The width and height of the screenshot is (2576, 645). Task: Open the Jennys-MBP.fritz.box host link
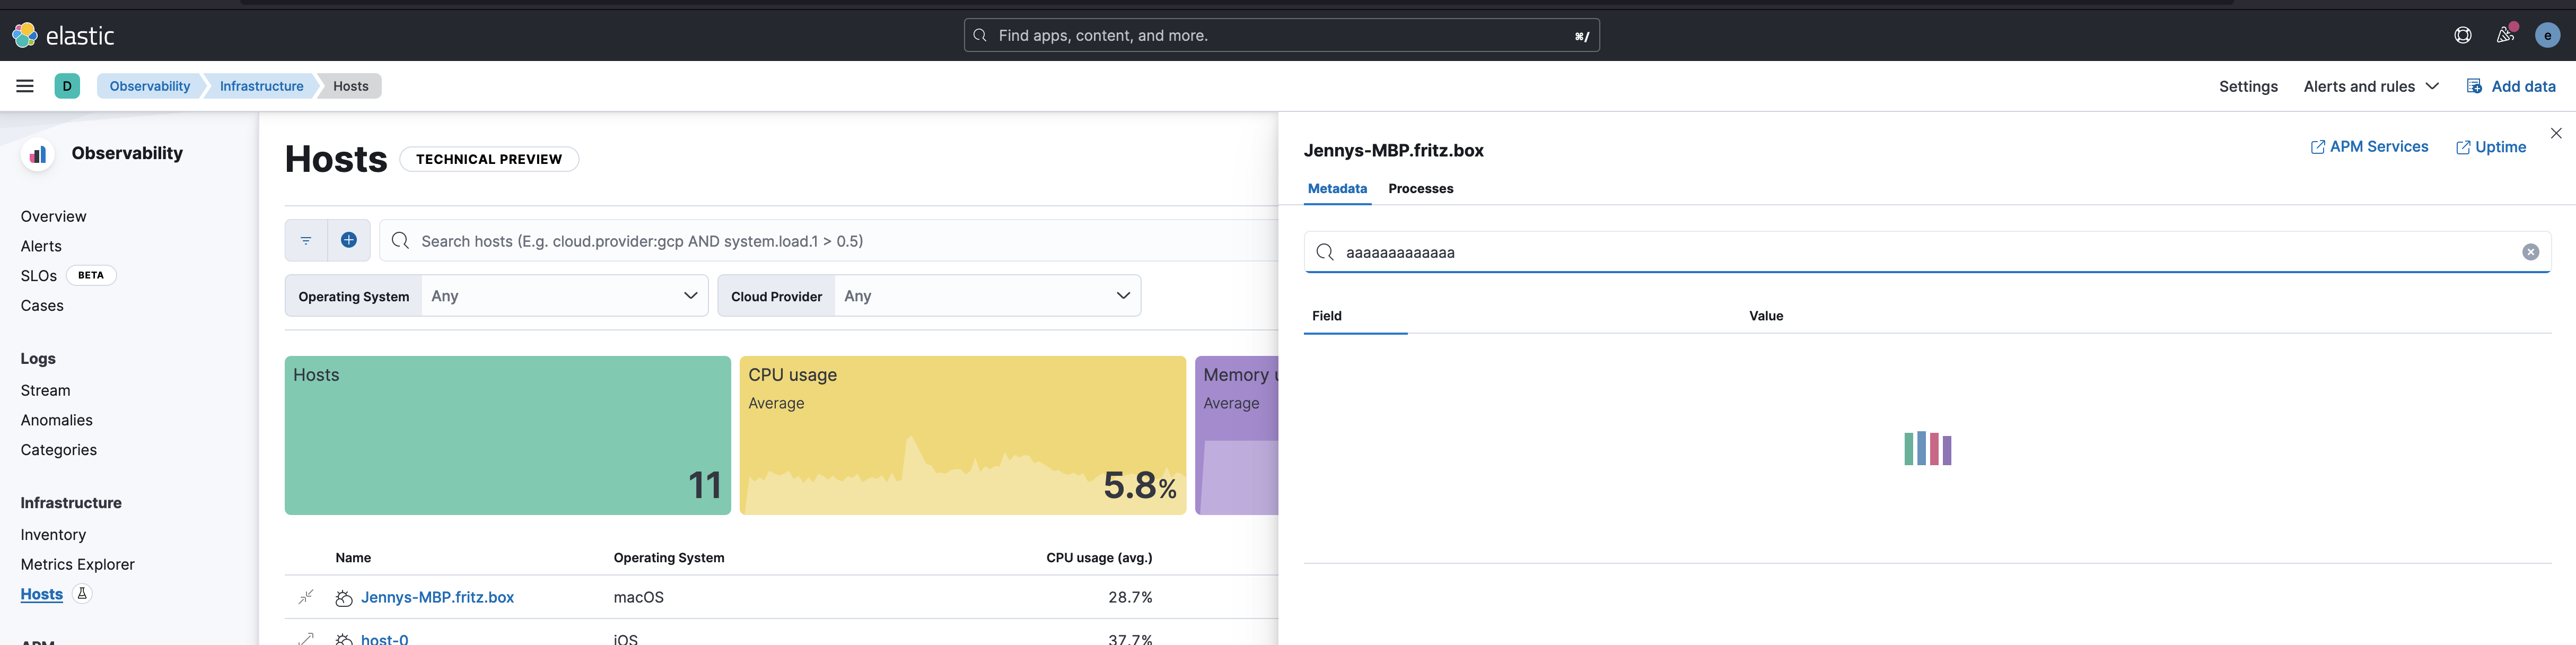(x=437, y=597)
